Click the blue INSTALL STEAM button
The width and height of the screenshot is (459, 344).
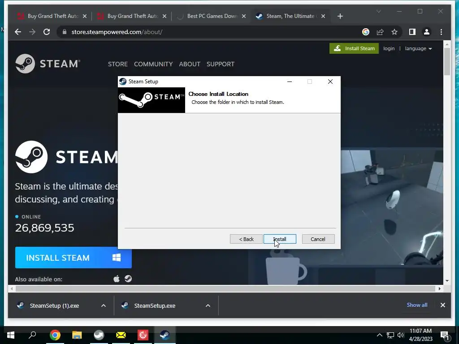tap(73, 258)
